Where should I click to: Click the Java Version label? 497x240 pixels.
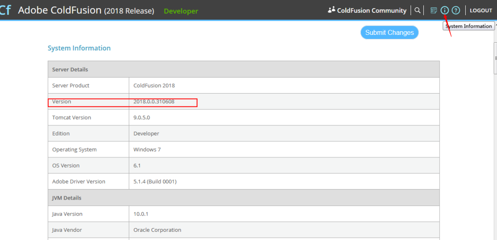tap(67, 214)
